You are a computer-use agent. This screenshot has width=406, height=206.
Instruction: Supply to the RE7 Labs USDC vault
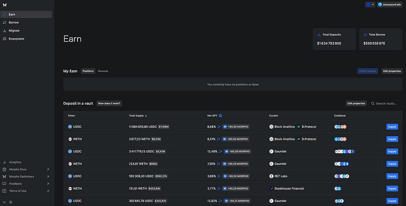392,176
